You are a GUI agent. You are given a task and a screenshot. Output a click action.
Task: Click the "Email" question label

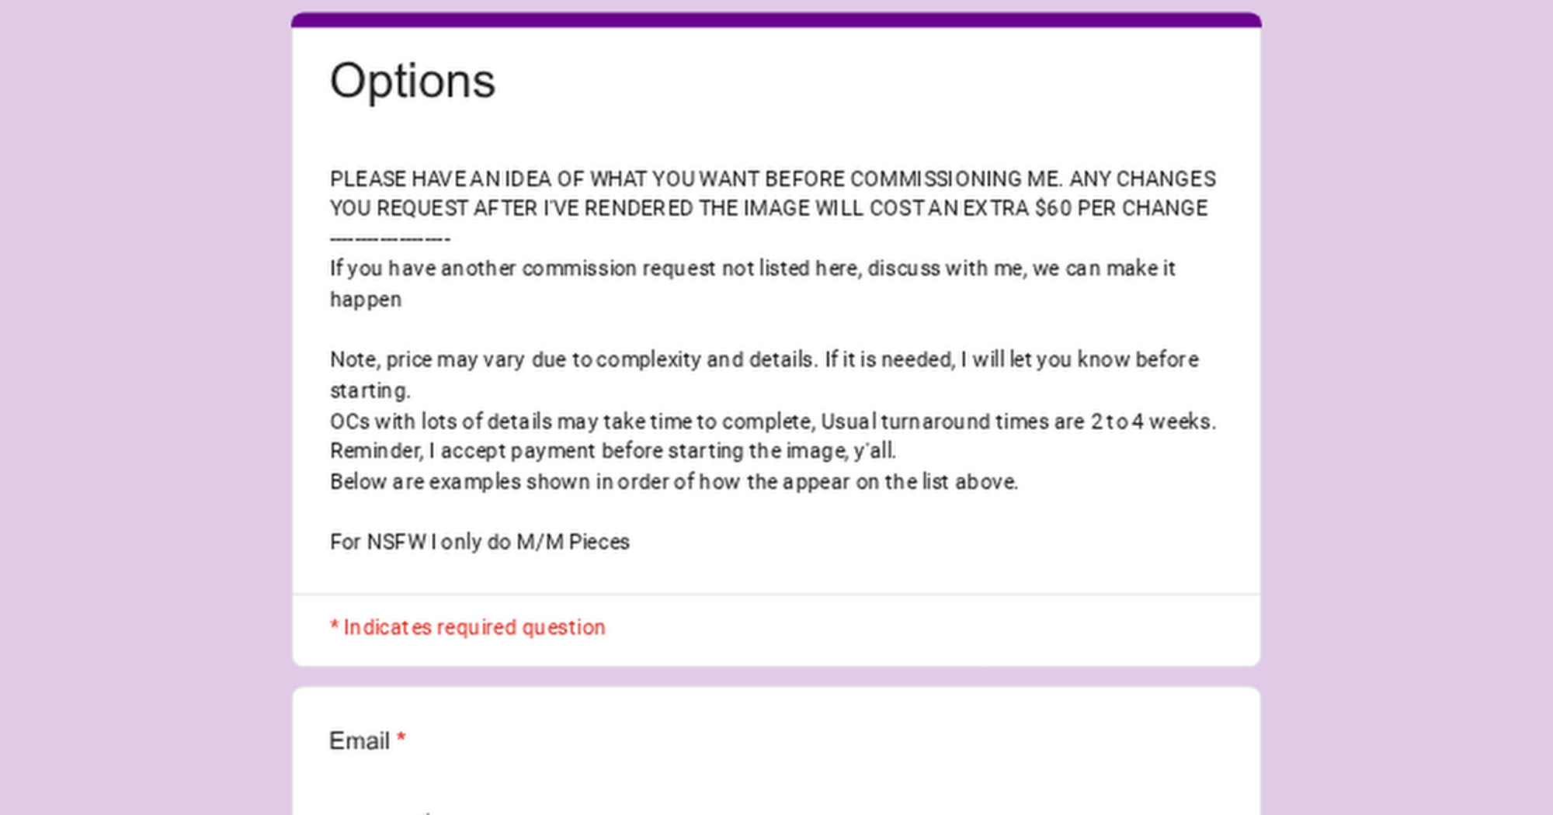[x=359, y=741]
